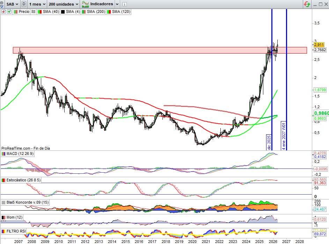Image resolution: width=329 pixels, height=244 pixels.
Task: Click the SMA (200) swatch icon
Action: pyautogui.click(x=84, y=12)
